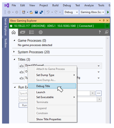Open the Redo history dropdown arrow
Screen dimensions: 114x128
coord(60,12)
